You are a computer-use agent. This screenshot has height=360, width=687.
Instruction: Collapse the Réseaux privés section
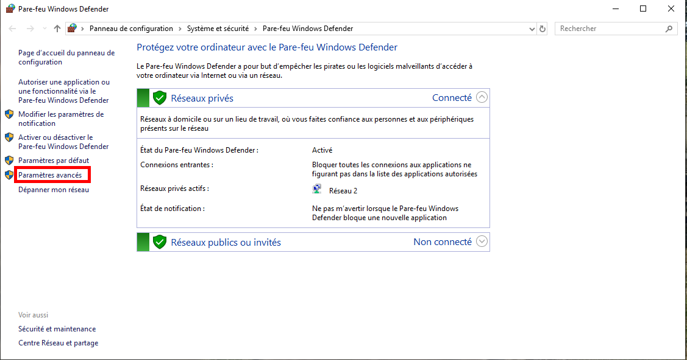(482, 97)
